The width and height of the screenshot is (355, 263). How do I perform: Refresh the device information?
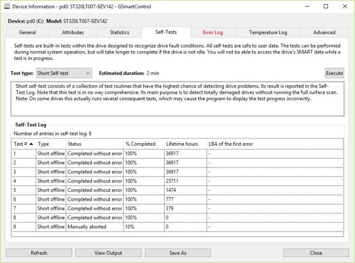tap(39, 253)
